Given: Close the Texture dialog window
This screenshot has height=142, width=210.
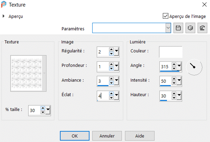Looking at the screenshot, I should pos(204,4).
